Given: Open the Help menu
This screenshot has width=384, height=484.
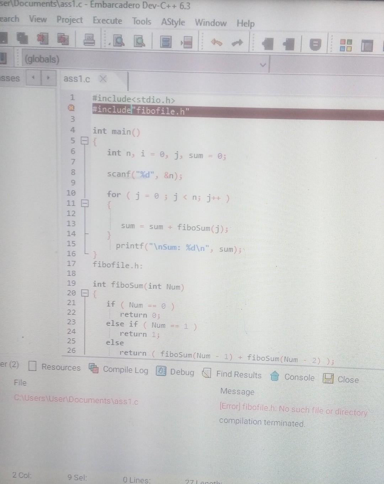Looking at the screenshot, I should (x=246, y=24).
